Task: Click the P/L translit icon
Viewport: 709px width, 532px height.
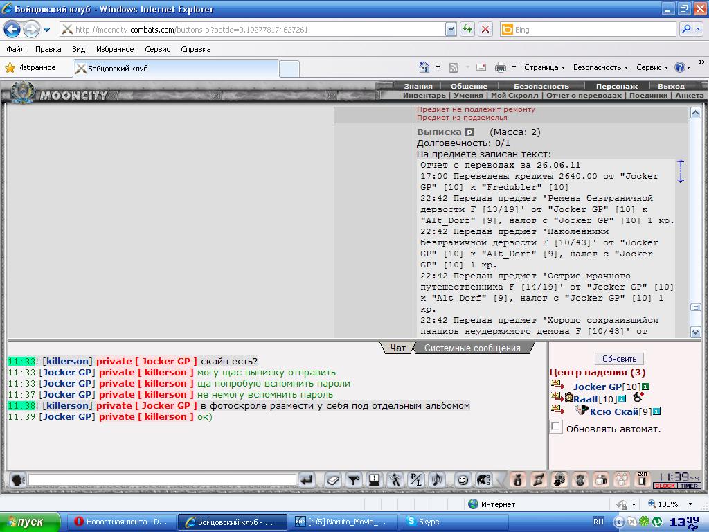Action: click(415, 479)
